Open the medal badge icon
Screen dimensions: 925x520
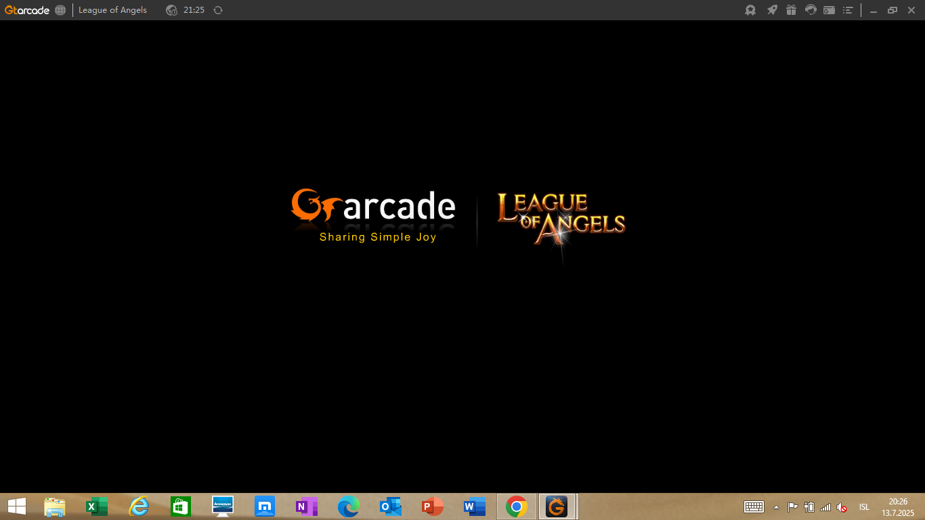pyautogui.click(x=750, y=10)
